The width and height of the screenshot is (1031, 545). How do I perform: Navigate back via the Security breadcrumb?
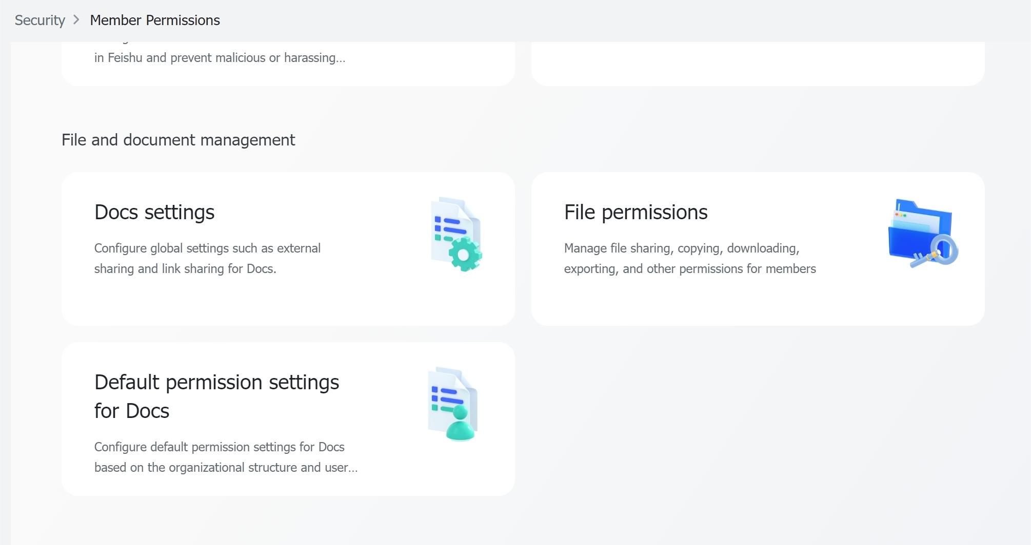coord(39,20)
